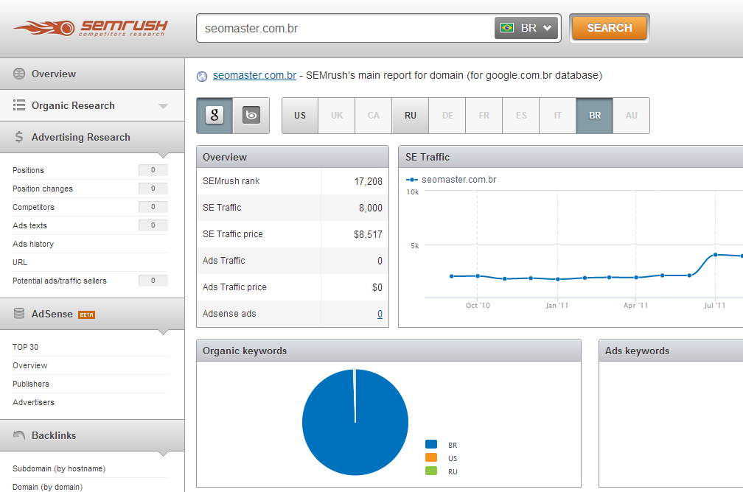This screenshot has height=492, width=743.
Task: Open the Backlinks sidebar section
Action: (92, 435)
